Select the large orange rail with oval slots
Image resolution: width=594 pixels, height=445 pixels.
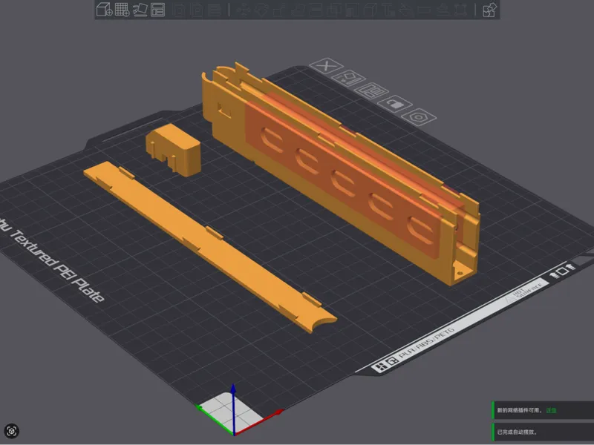[341, 174]
